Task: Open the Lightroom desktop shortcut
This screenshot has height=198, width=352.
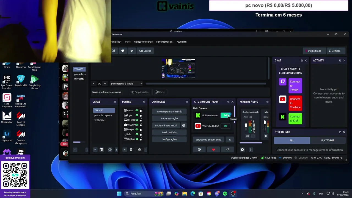Action: point(7,136)
